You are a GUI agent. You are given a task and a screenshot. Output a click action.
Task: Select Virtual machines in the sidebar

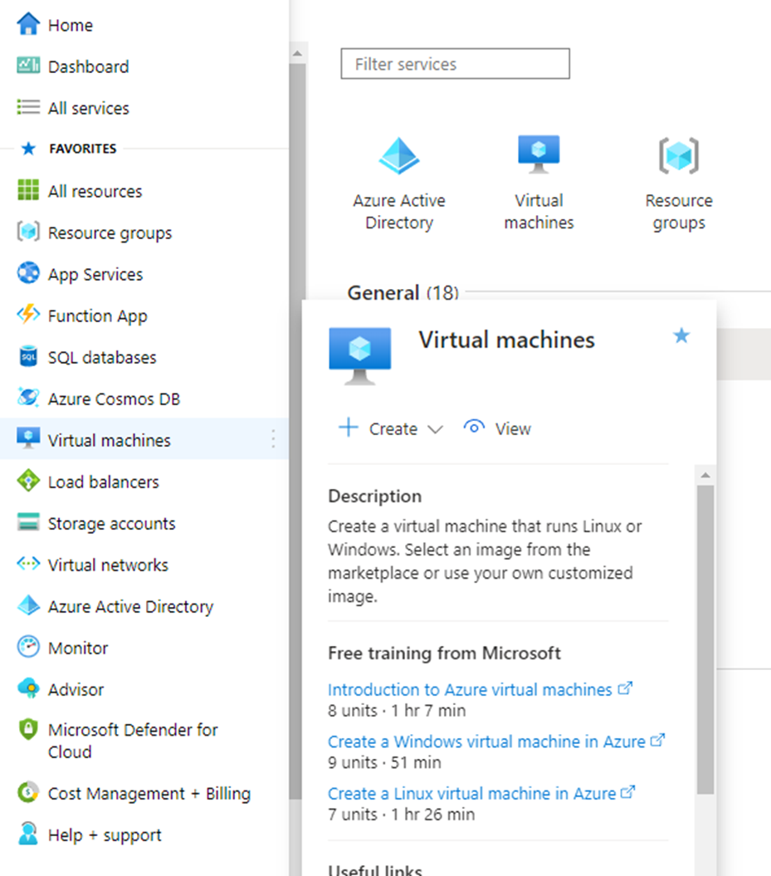pos(109,440)
